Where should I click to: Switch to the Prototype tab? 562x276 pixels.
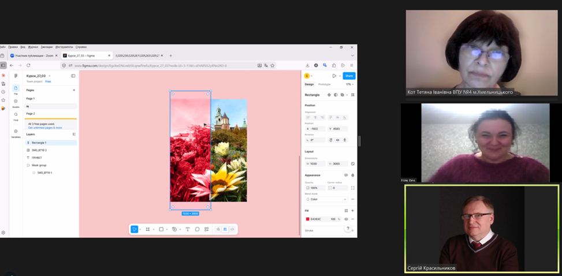click(325, 84)
